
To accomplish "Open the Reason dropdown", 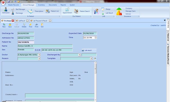I will pyautogui.click(x=39, y=59).
